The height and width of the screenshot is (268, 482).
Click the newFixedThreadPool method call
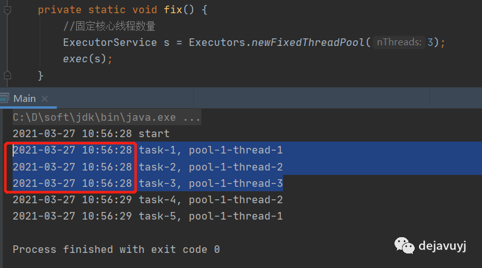[x=308, y=43]
